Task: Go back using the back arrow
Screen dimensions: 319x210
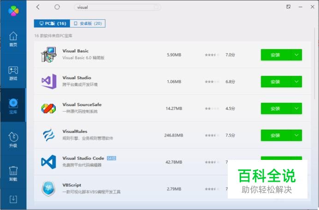Action: (38, 7)
